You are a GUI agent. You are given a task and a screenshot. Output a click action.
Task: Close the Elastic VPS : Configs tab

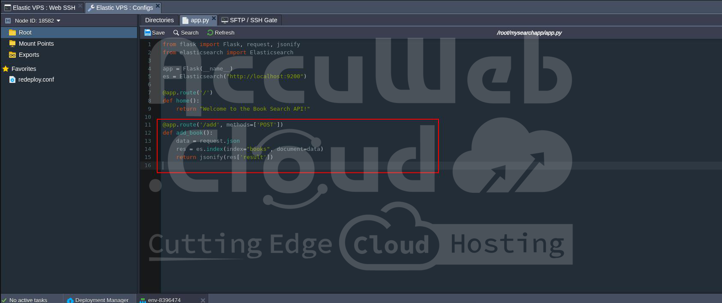pos(158,6)
